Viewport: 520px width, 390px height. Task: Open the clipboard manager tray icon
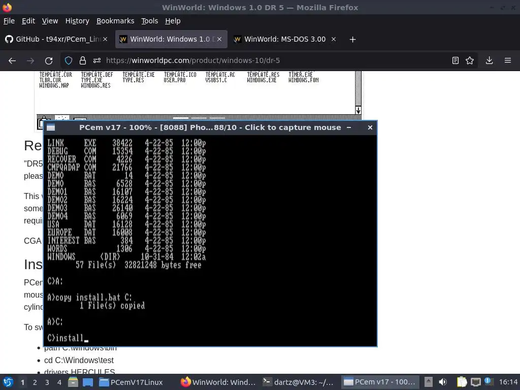point(461,382)
